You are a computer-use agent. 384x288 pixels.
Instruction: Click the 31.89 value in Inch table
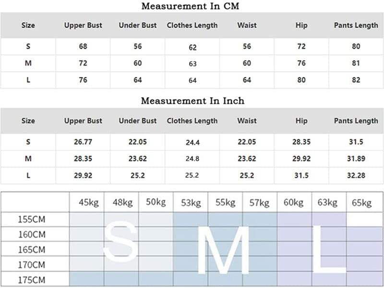(x=356, y=159)
